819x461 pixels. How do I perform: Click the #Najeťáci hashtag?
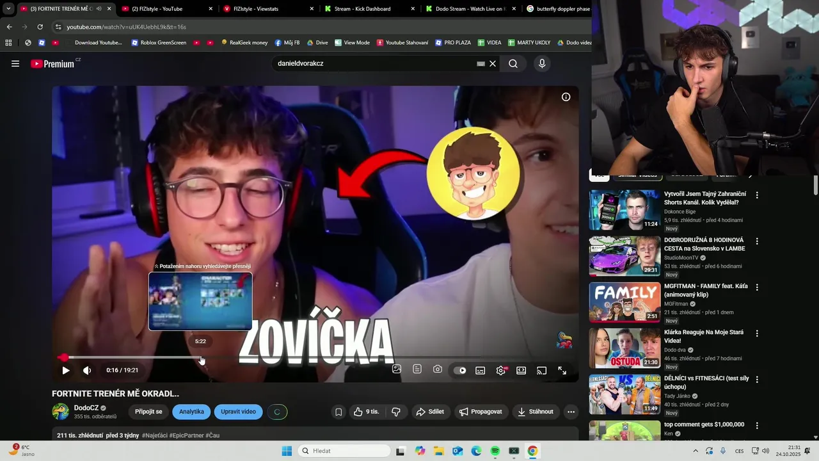pos(155,435)
